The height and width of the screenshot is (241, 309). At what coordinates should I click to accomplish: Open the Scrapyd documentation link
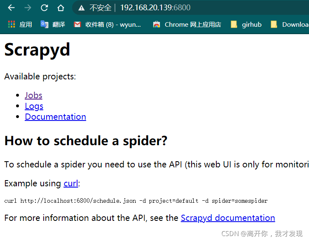click(228, 218)
